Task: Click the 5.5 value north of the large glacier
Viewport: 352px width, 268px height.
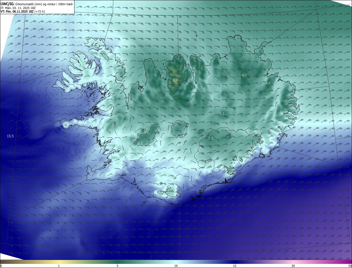Action: [222, 114]
